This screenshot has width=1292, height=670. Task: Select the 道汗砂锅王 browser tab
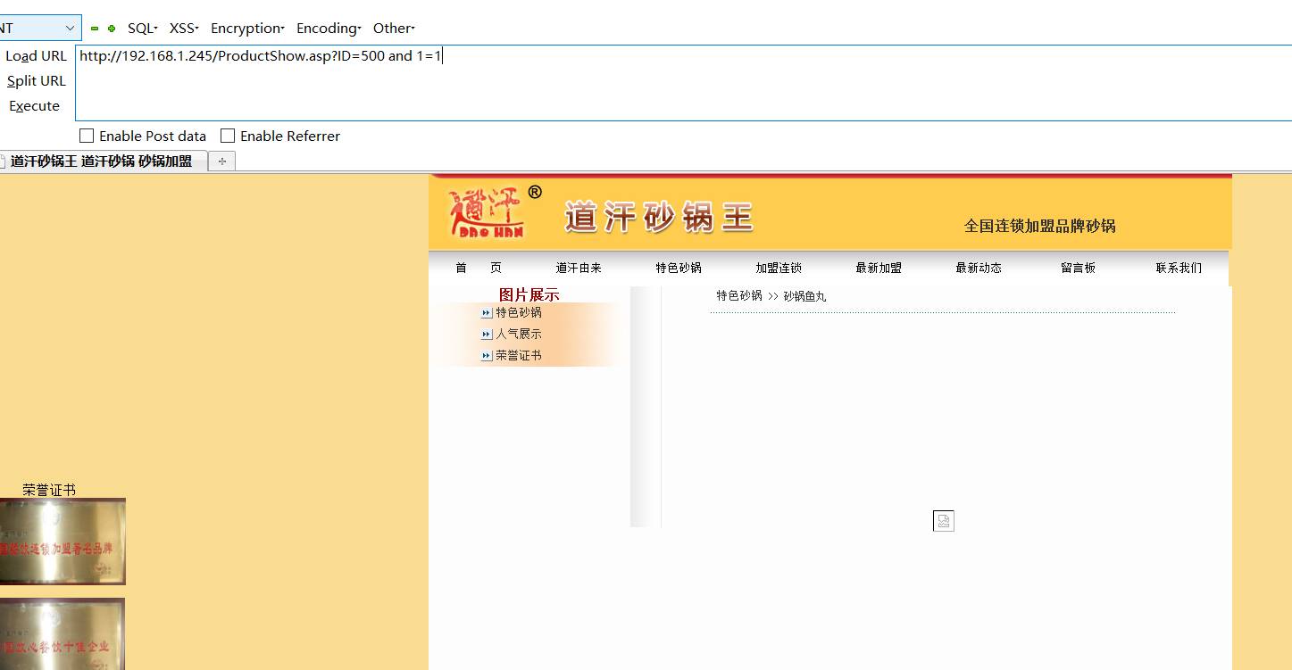coord(104,161)
